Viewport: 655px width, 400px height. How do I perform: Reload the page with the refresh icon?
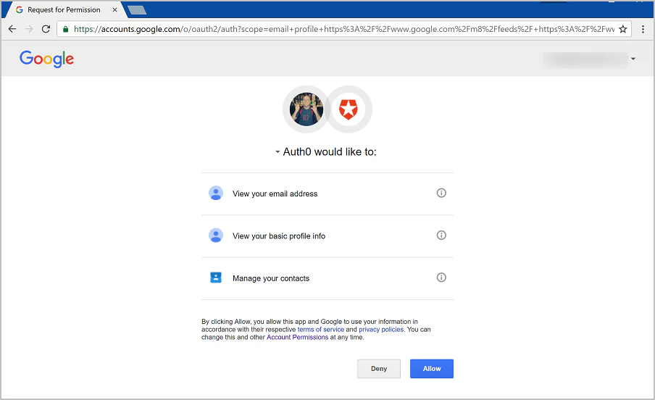[x=46, y=29]
